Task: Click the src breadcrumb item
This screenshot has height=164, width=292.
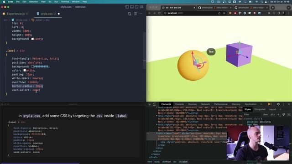Action: pos(5,20)
